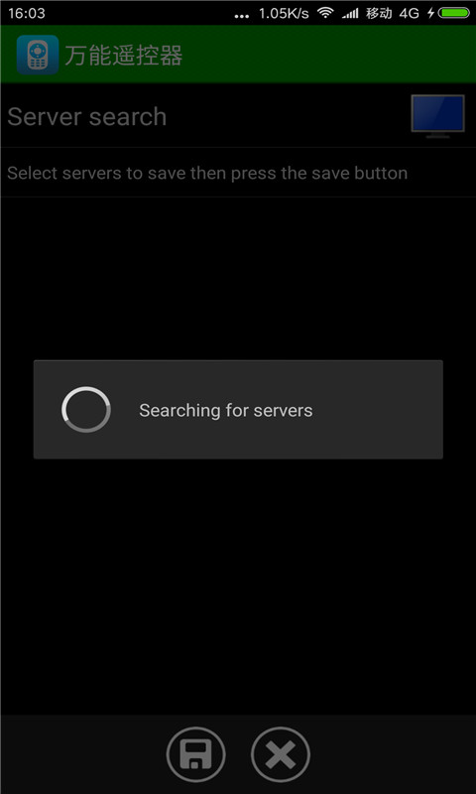
Task: Tap the charging lightning bolt icon
Action: point(431,13)
